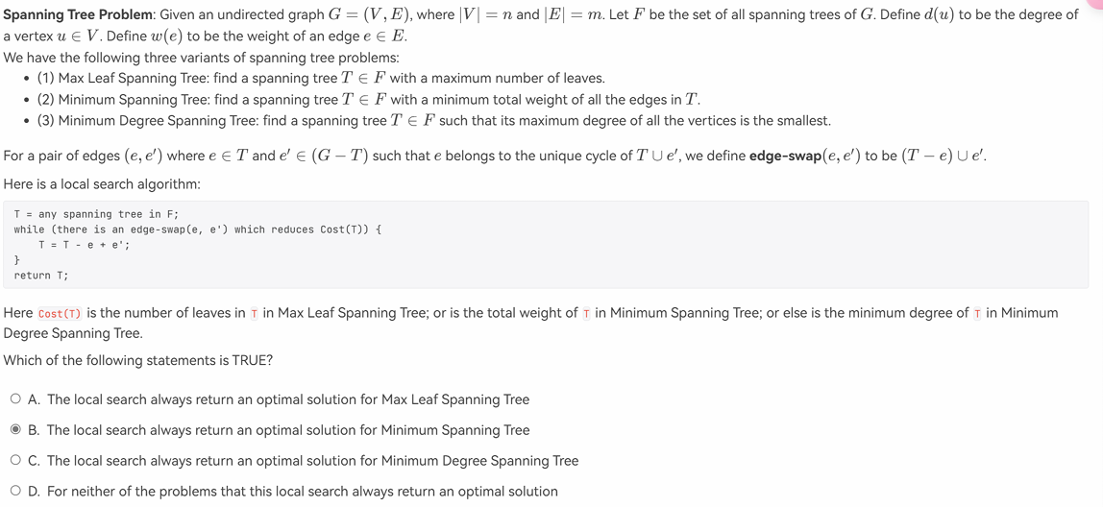Click the bold 'Spanning Tree Problem' heading

79,14
